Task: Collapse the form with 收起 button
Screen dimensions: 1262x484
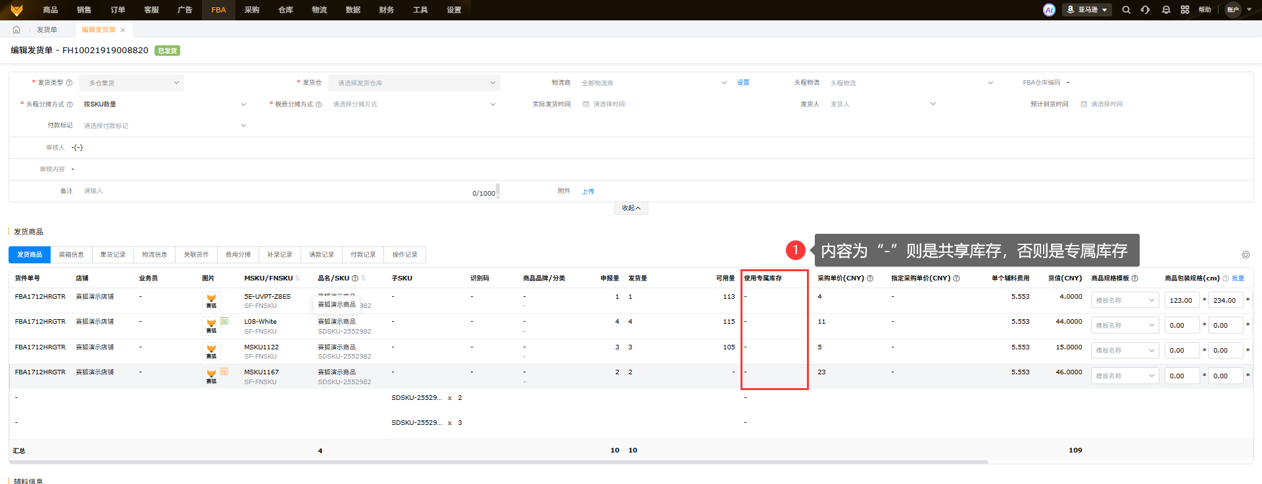Action: (631, 208)
